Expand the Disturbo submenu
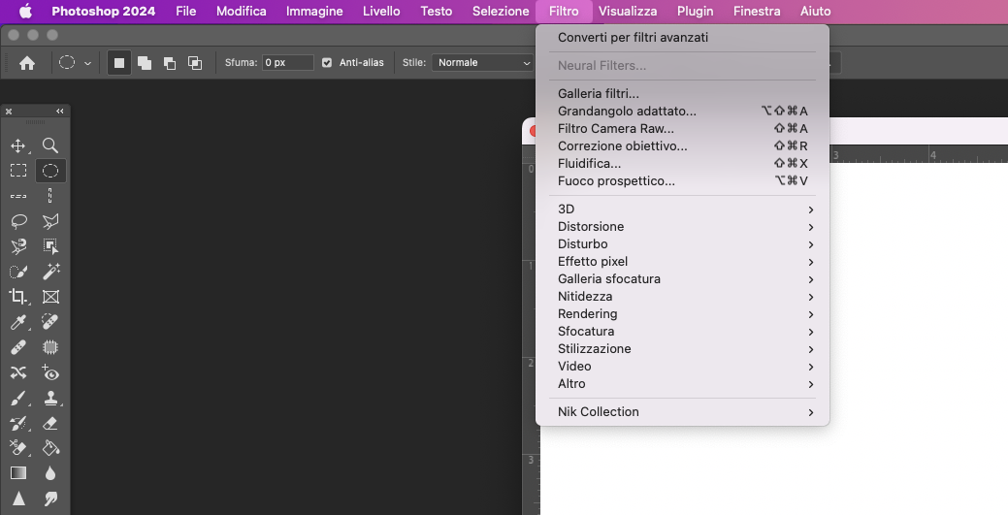1008x515 pixels. 683,244
